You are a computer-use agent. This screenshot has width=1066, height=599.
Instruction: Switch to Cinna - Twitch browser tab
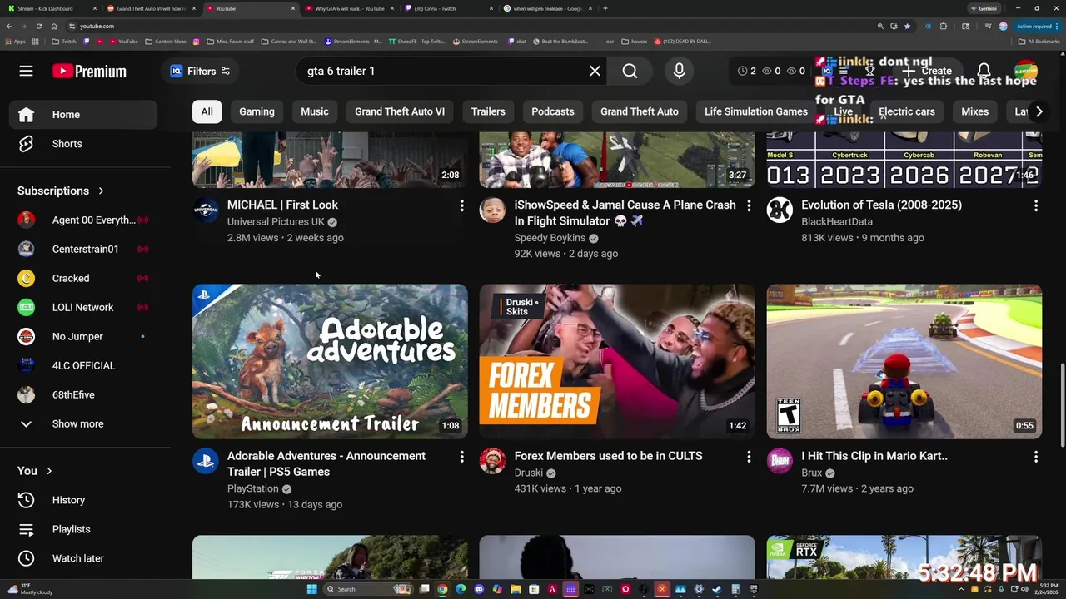pyautogui.click(x=449, y=8)
